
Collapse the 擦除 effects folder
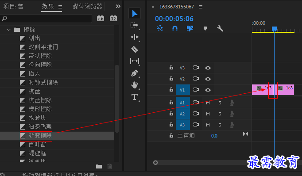pos(8,30)
